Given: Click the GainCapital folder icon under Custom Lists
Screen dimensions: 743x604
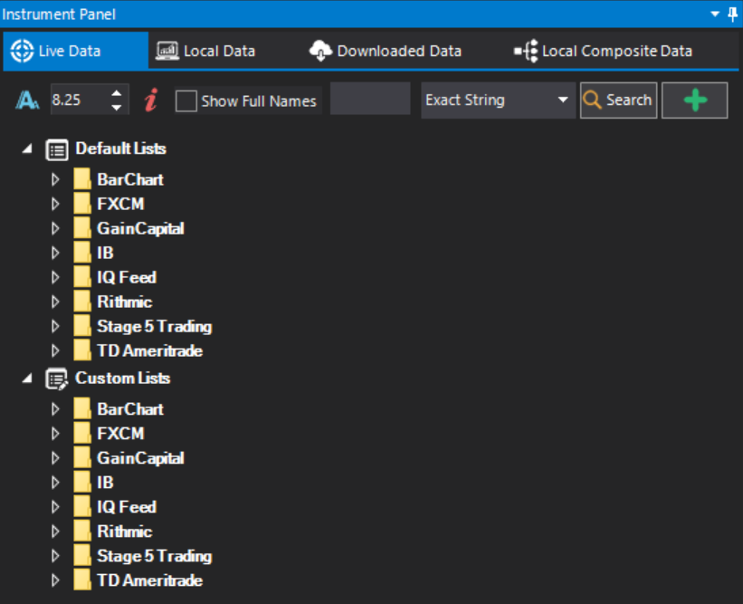Looking at the screenshot, I should pos(82,458).
